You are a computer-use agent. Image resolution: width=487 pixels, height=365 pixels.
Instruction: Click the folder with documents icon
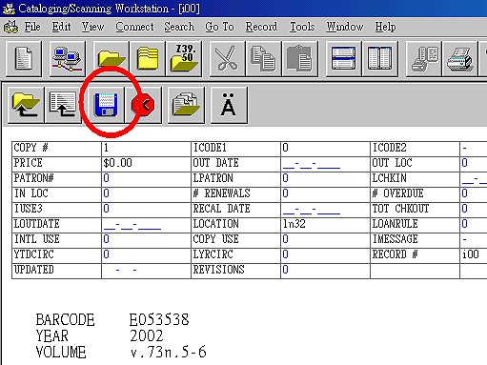(x=186, y=105)
